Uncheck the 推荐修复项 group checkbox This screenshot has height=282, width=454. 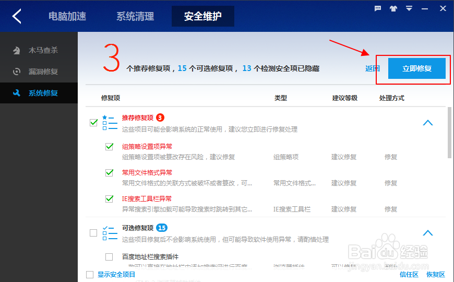click(x=93, y=123)
